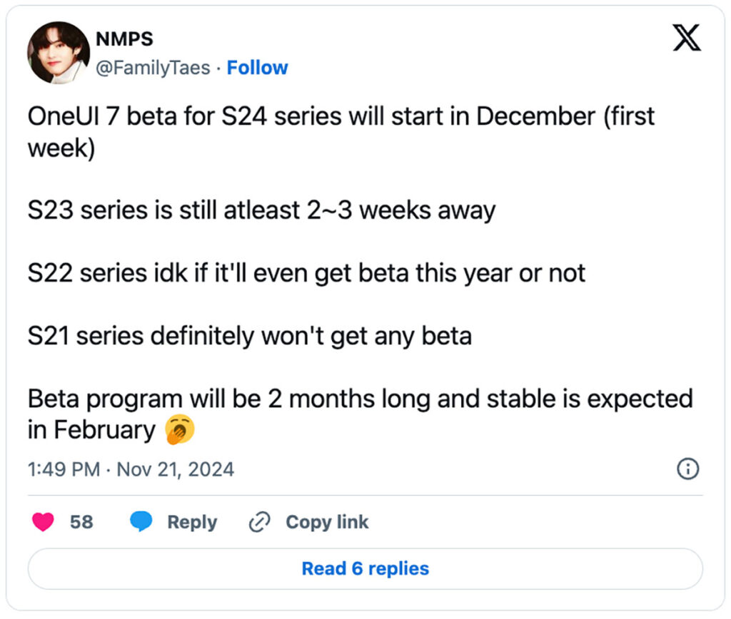Click the S22 series tweet line

point(306,273)
